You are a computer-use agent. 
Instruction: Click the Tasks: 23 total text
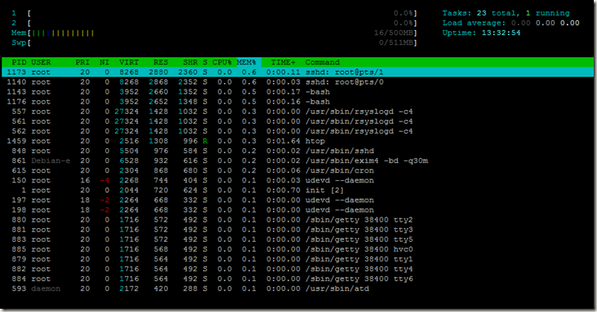pos(480,13)
